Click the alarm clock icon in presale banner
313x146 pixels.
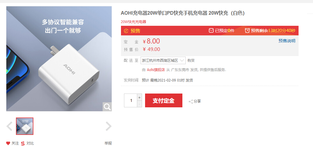coord(247,31)
